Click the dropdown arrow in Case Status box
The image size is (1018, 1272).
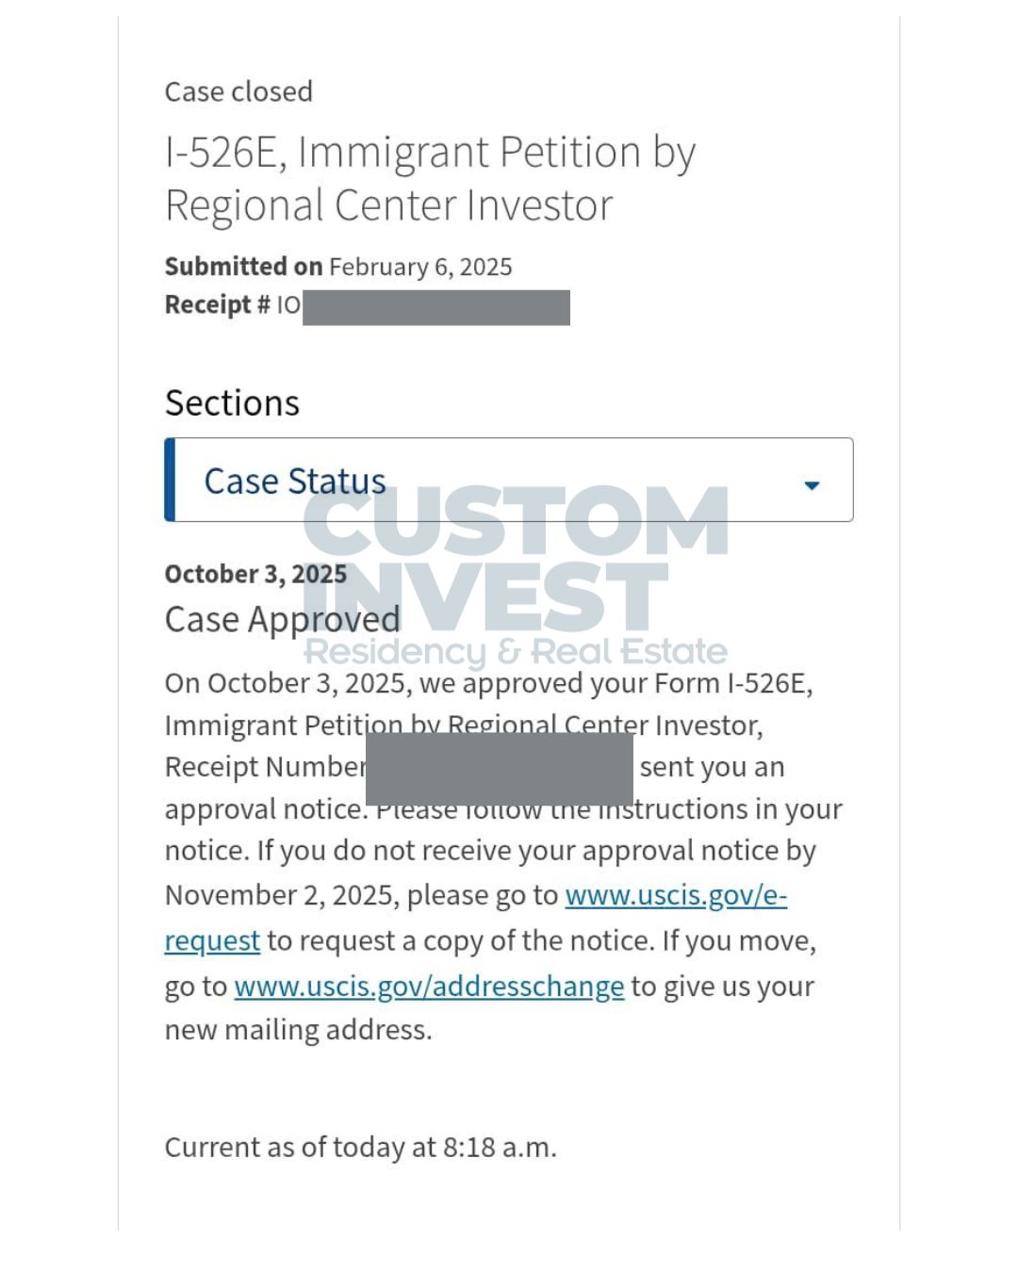pyautogui.click(x=812, y=485)
